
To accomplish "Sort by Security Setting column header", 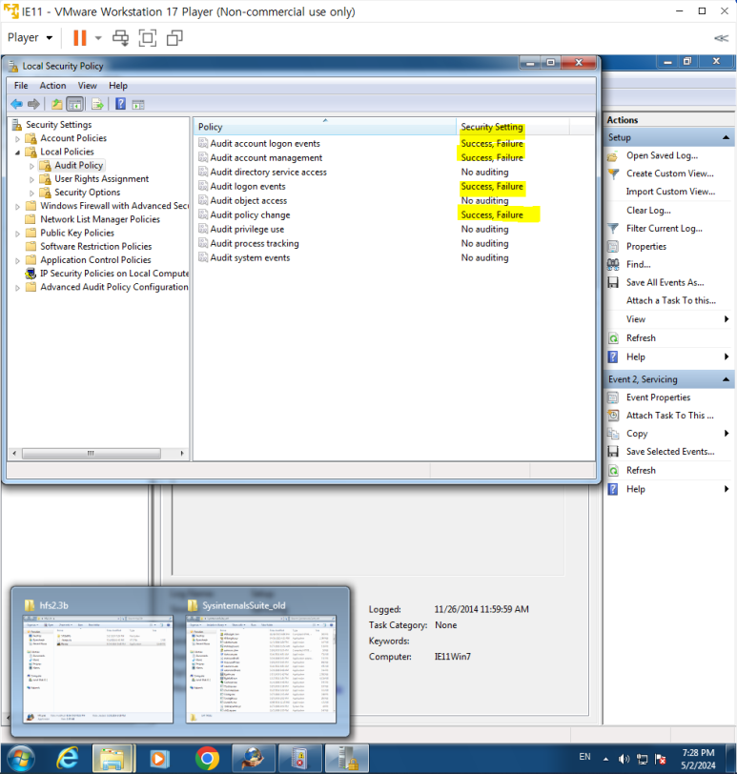I will tap(512, 127).
